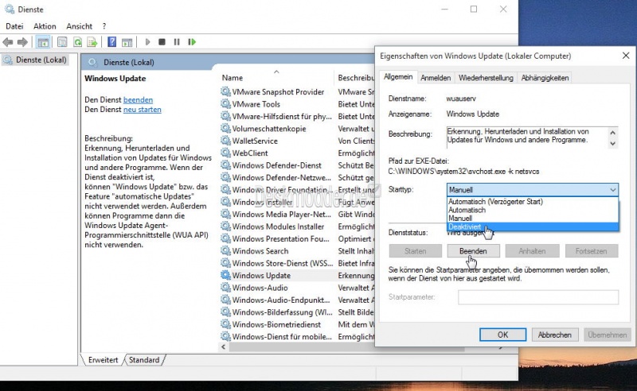Viewport: 637px width, 391px height.
Task: Click the Beenden button in the properties dialog
Action: pyautogui.click(x=473, y=251)
